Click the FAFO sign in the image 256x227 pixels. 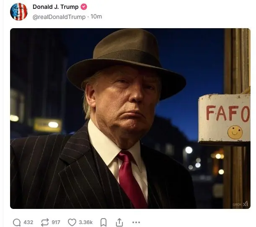click(x=224, y=118)
